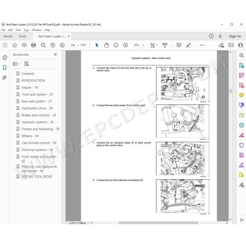Close the Skid Steer Loader document tab
The image size is (246, 246).
click(x=69, y=36)
